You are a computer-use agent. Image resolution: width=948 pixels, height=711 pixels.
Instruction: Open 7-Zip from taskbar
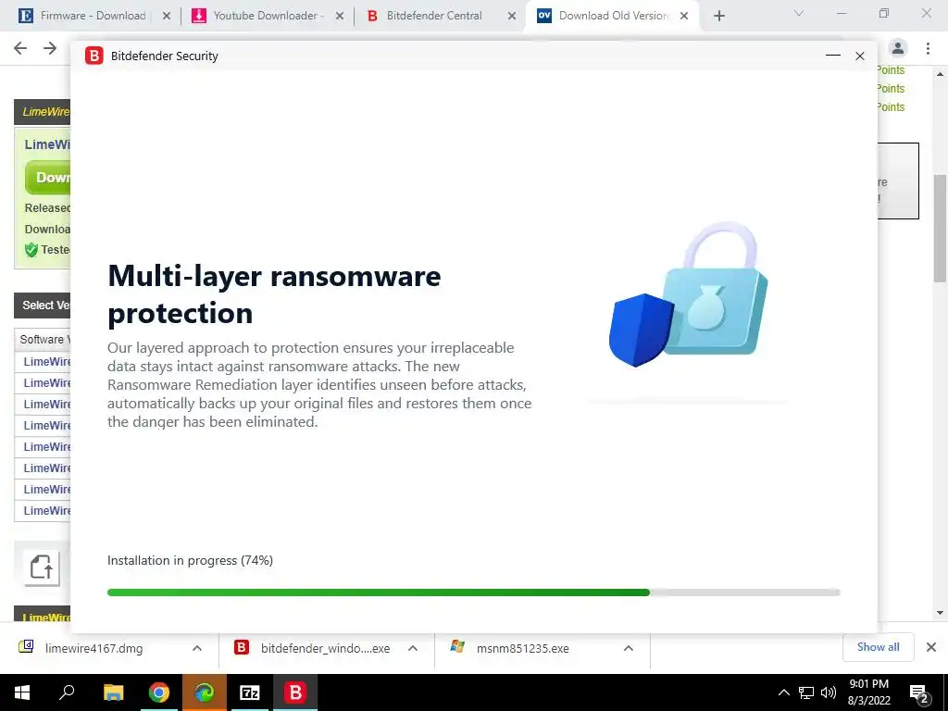click(249, 692)
